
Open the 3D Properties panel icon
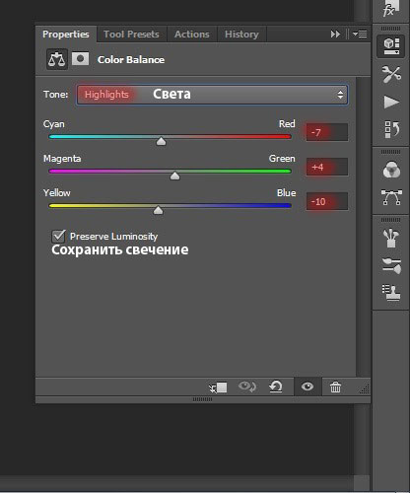(391, 46)
